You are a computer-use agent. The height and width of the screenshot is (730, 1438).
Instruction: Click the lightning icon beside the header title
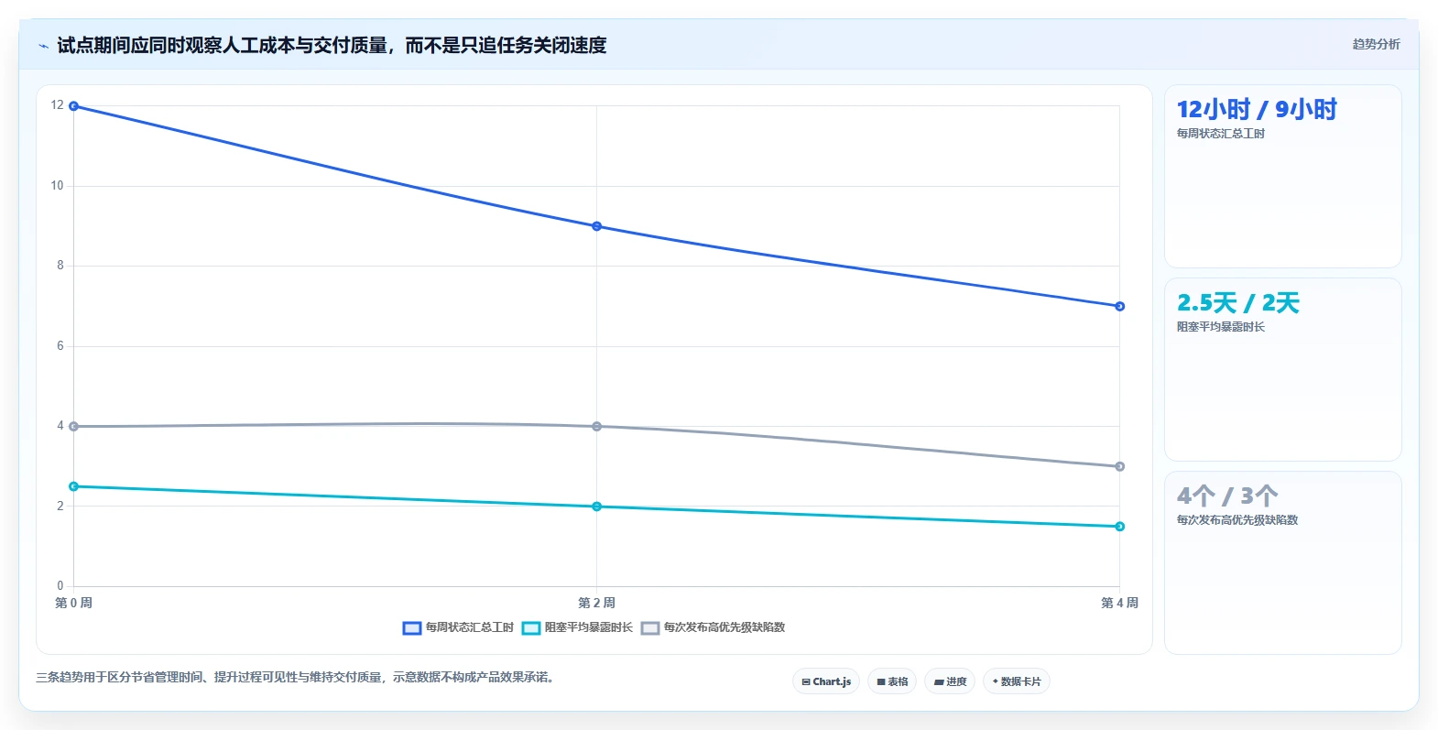click(43, 46)
